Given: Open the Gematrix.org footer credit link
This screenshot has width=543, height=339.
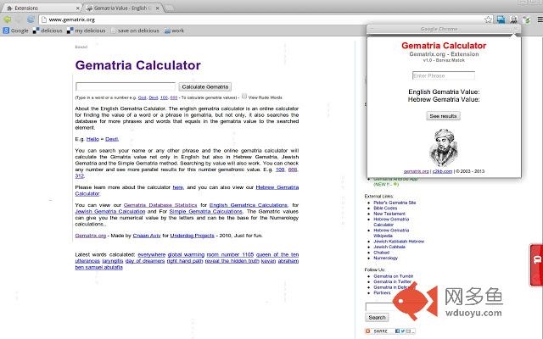Looking at the screenshot, I should pos(91,236).
